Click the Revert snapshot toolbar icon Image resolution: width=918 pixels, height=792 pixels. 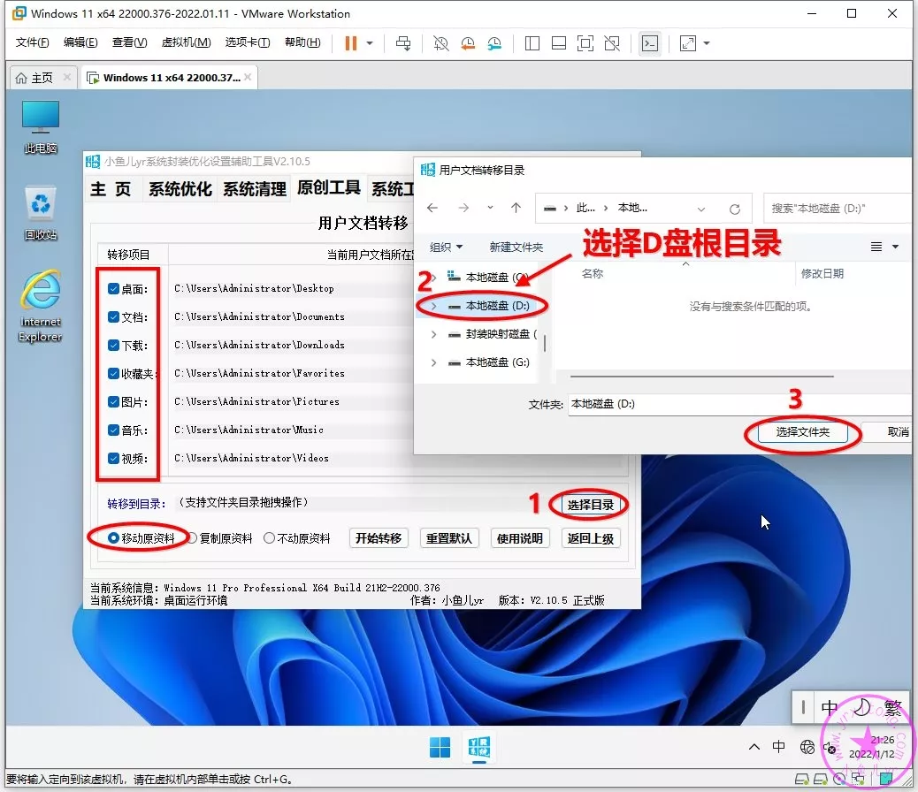click(467, 42)
